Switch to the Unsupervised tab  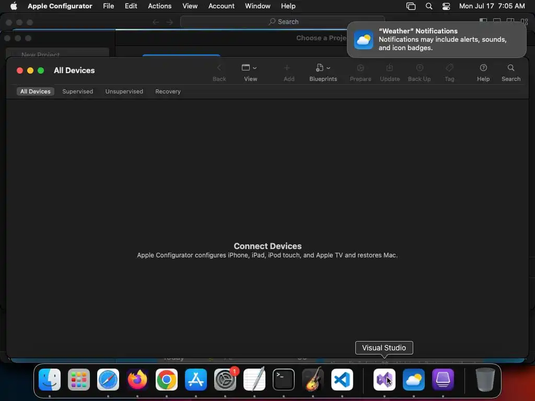124,91
